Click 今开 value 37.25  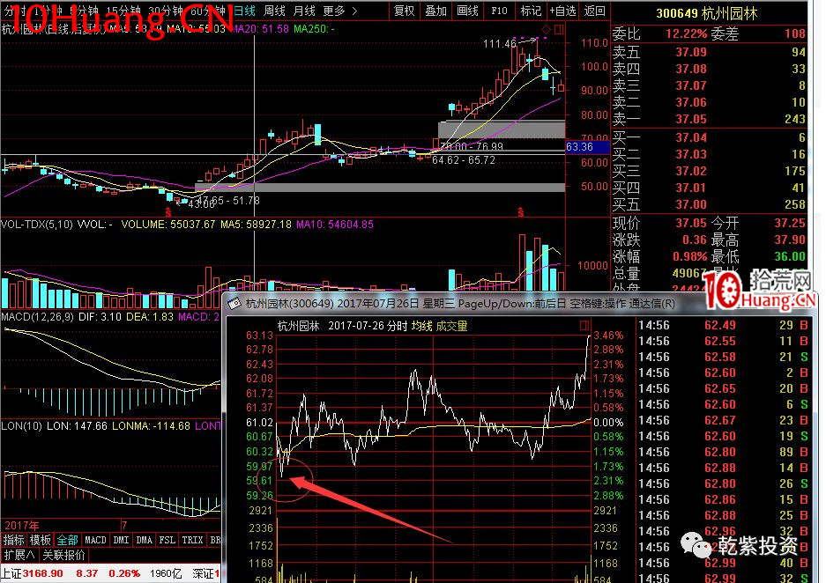pos(790,223)
